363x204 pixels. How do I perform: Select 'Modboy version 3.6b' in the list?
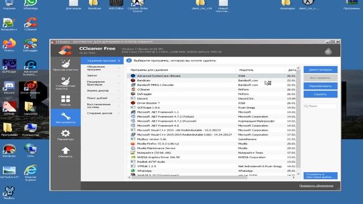click(x=212, y=139)
